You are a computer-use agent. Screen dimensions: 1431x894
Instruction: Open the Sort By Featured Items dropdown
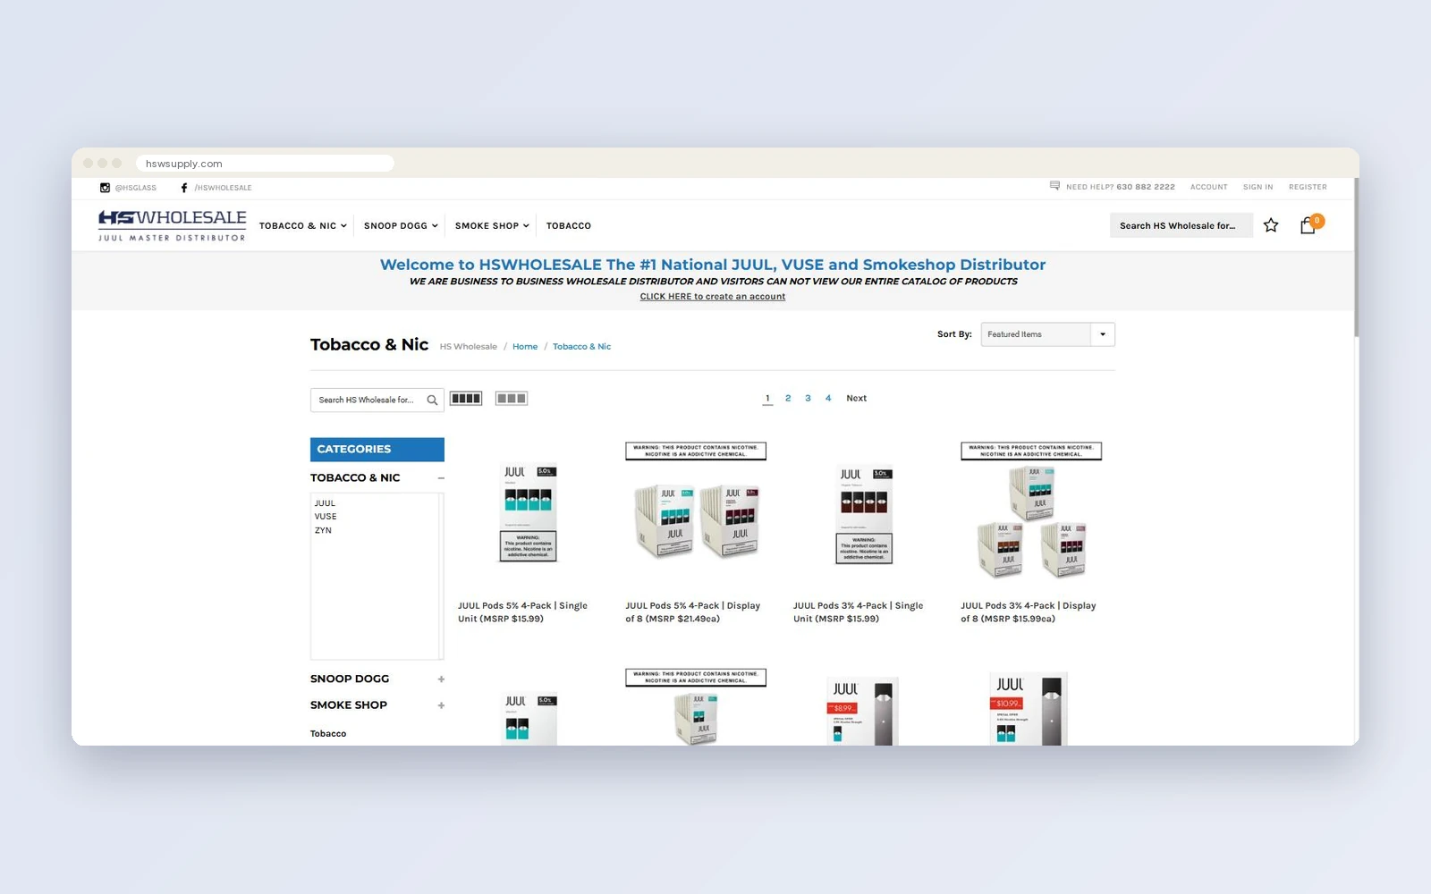pos(1047,334)
